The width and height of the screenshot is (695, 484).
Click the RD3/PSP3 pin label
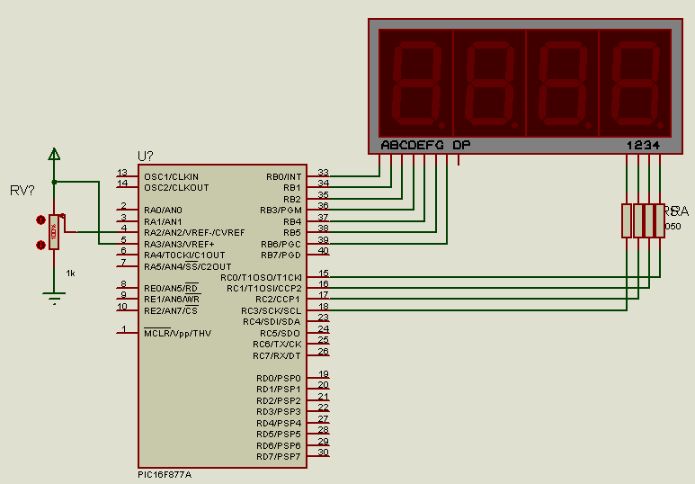[x=279, y=412]
